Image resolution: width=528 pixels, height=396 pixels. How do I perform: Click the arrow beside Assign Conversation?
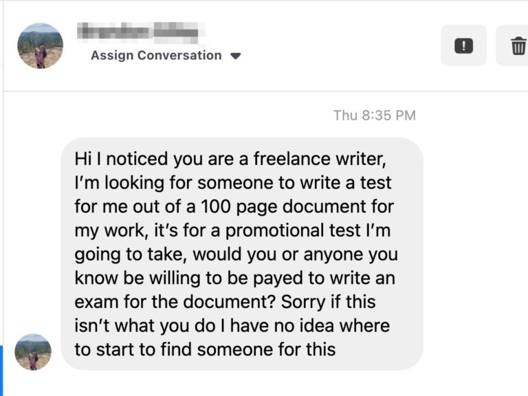(x=236, y=56)
